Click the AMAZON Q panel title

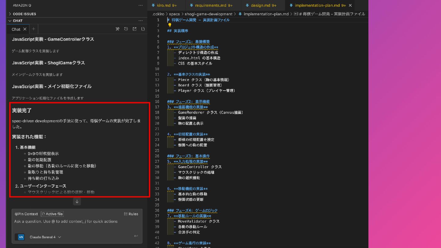tap(22, 6)
